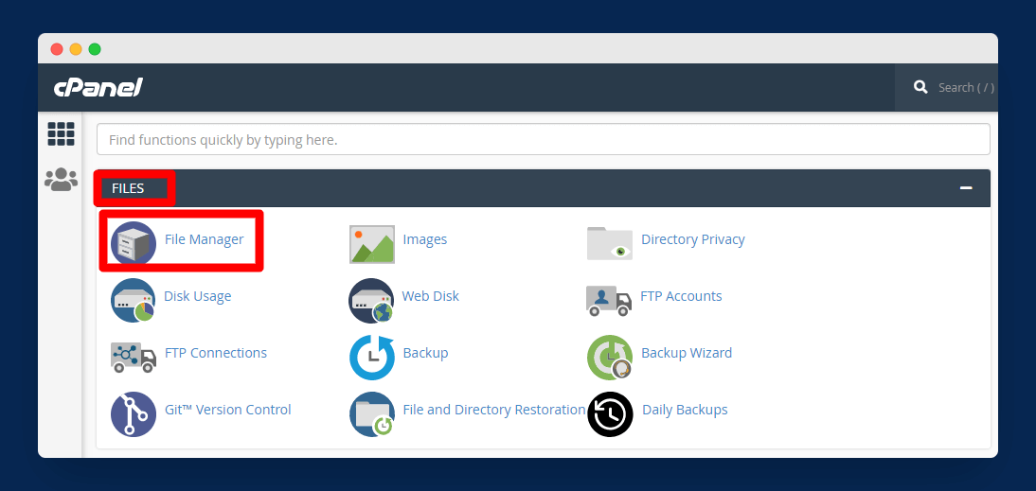Click the Find functions quickly input field
Image resolution: width=1036 pixels, height=491 pixels.
(543, 140)
